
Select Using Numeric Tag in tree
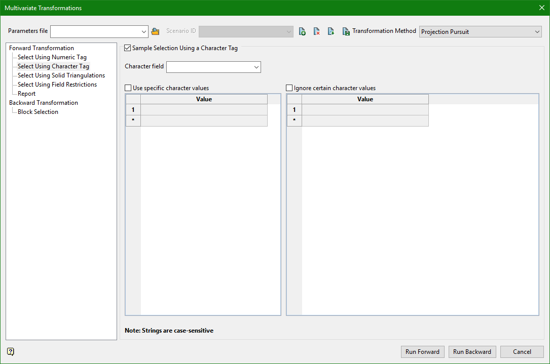pos(52,57)
